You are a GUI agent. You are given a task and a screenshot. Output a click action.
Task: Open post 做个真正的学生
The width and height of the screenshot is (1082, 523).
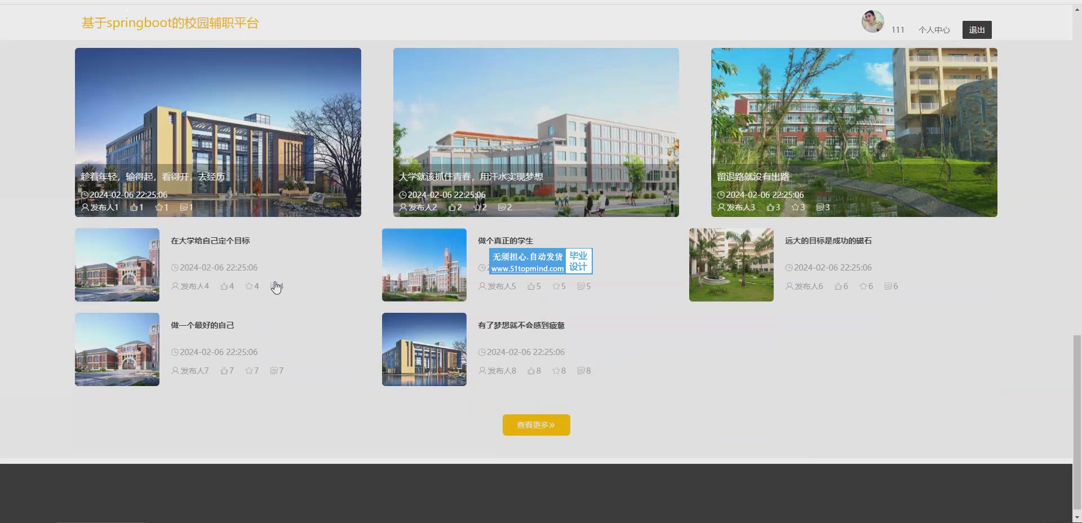tap(505, 241)
